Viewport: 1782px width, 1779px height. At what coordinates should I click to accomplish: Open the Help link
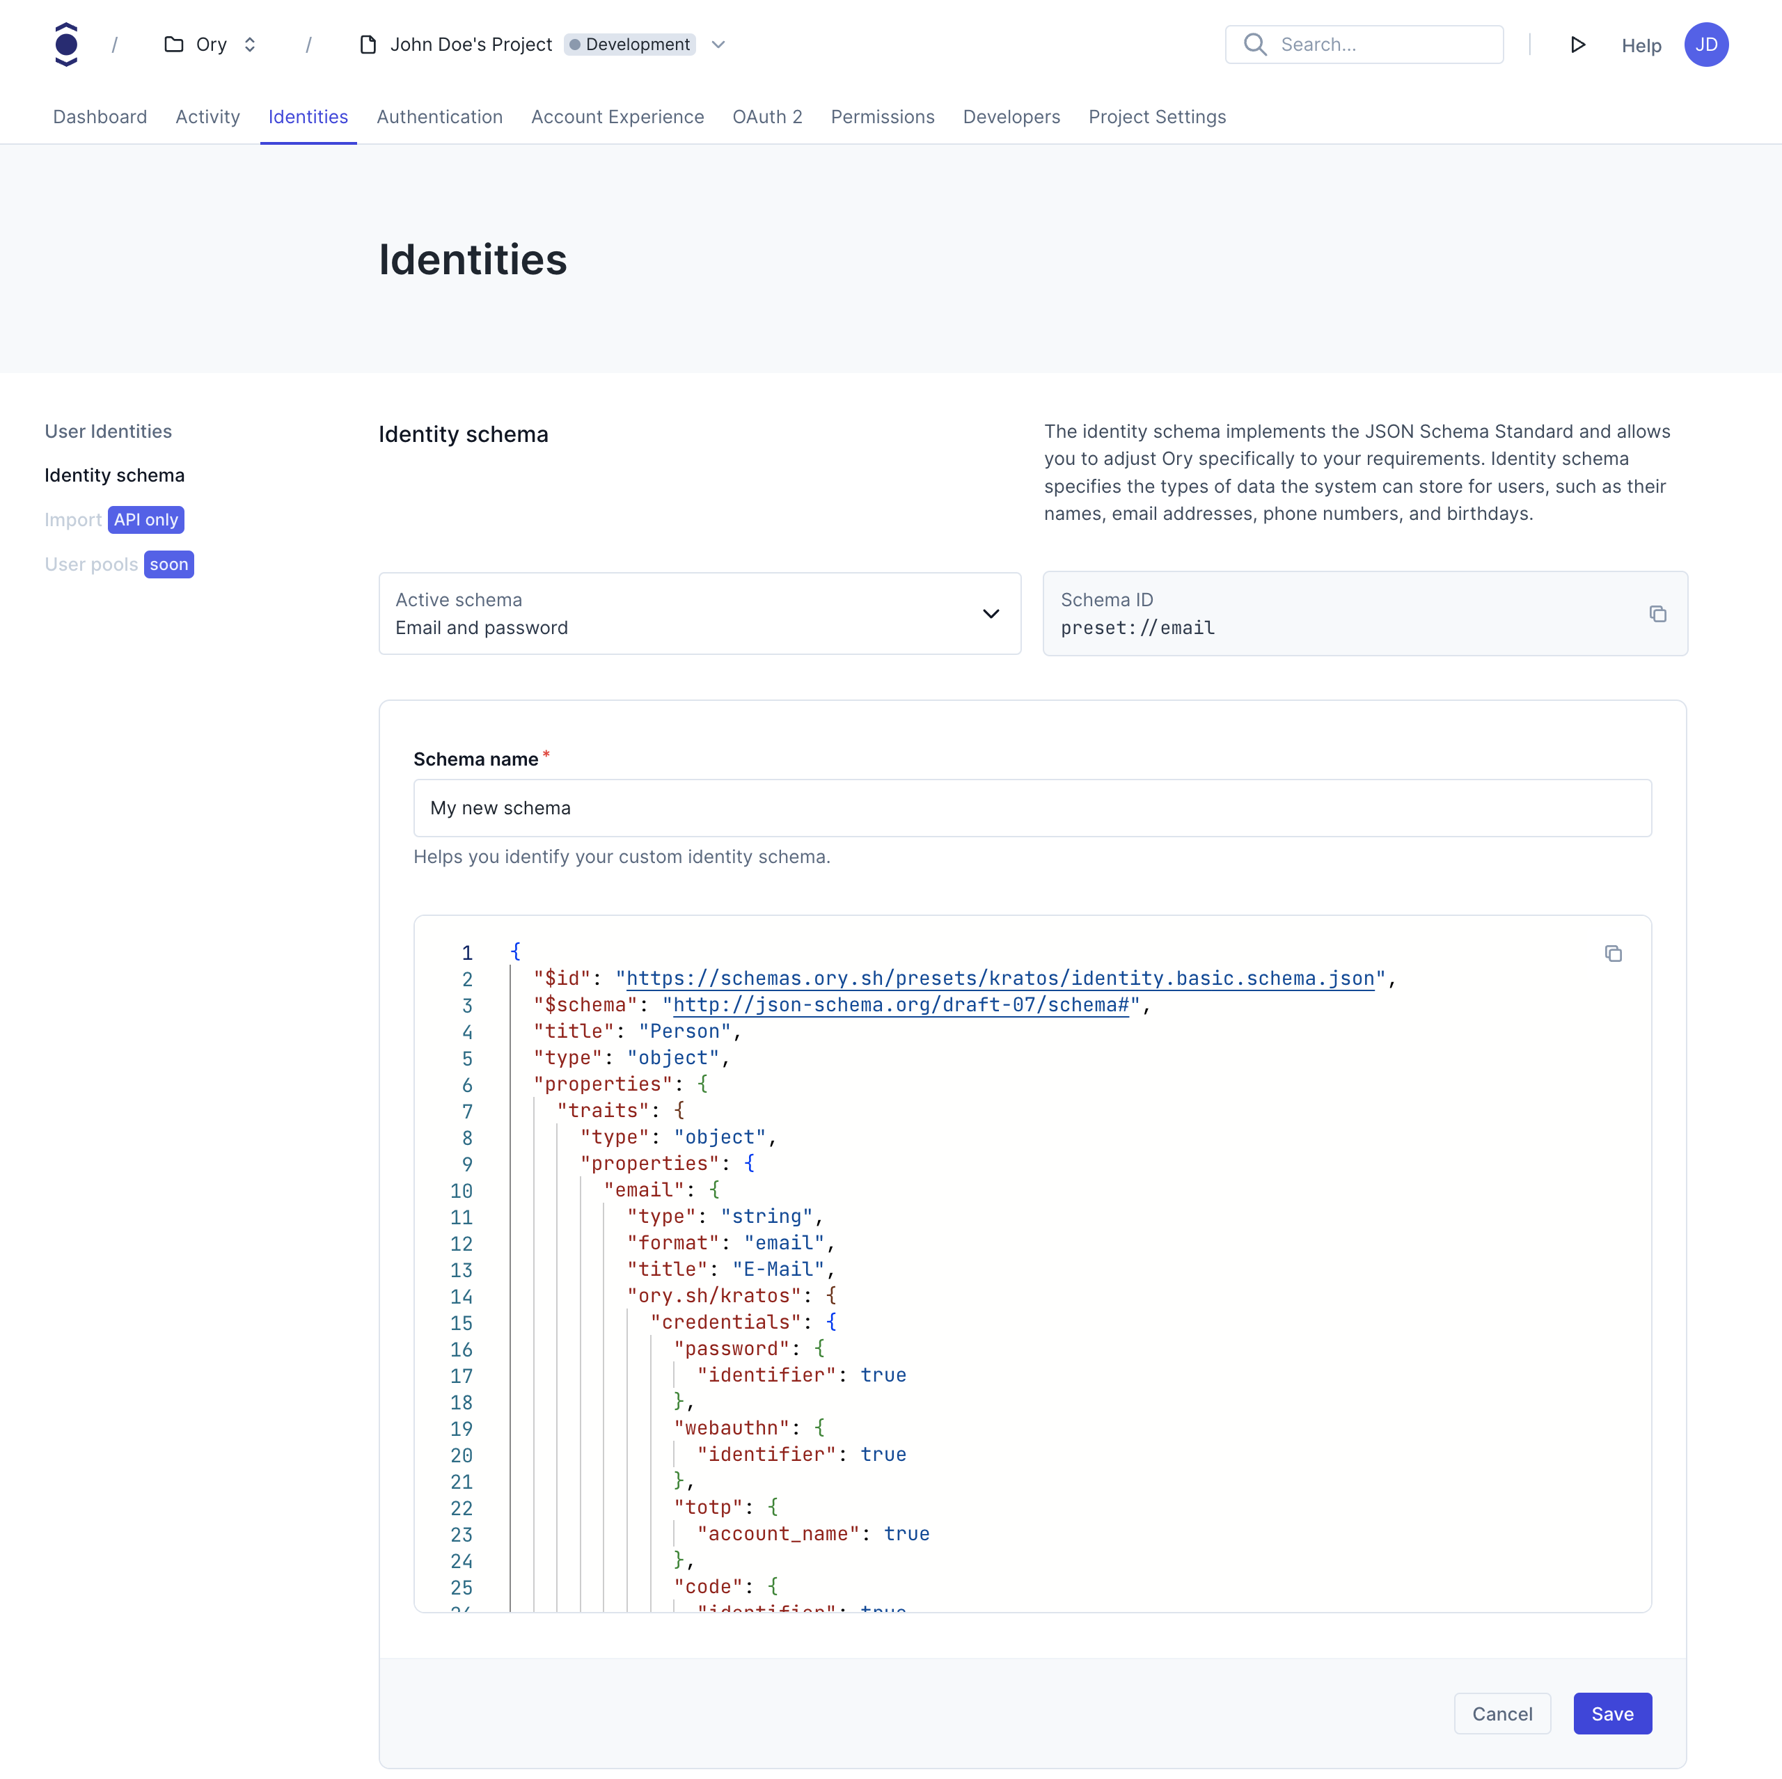click(x=1642, y=45)
